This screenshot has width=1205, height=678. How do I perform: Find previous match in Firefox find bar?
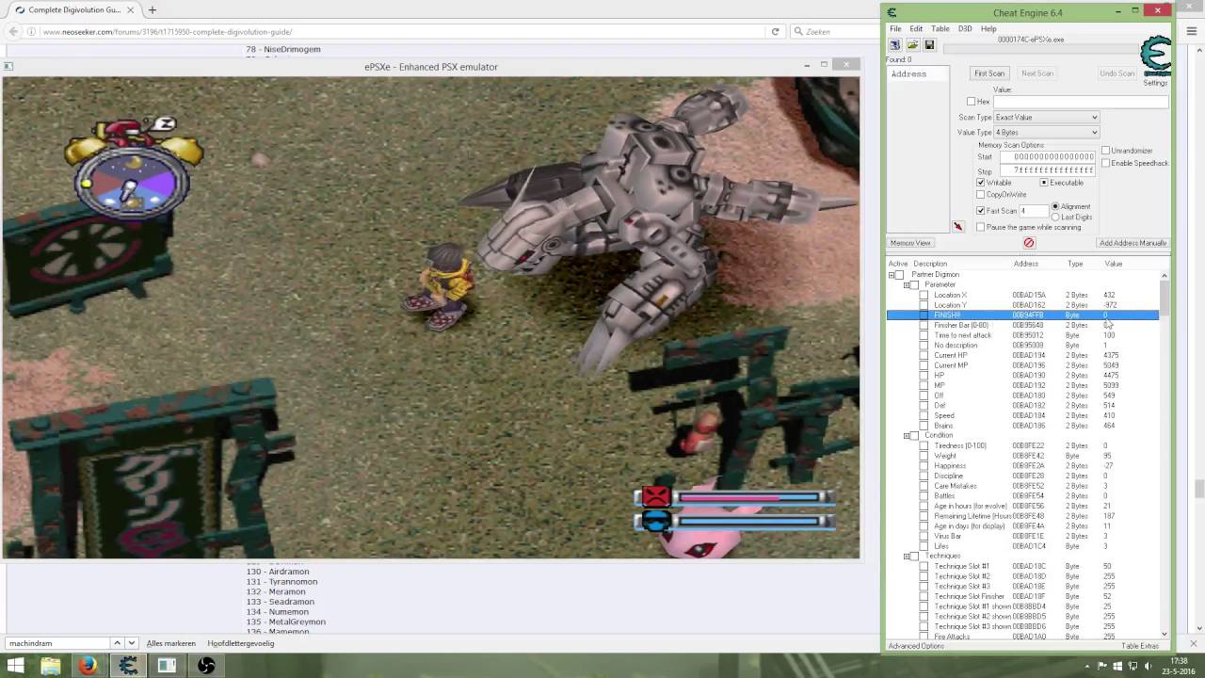(117, 643)
